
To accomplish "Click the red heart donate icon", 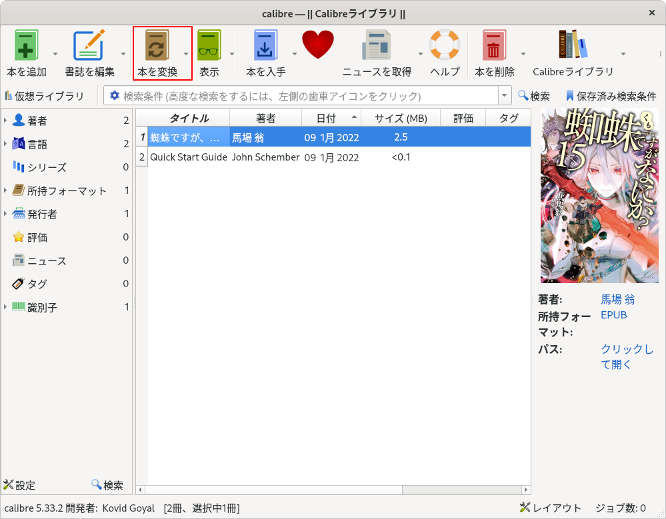I will [x=318, y=45].
